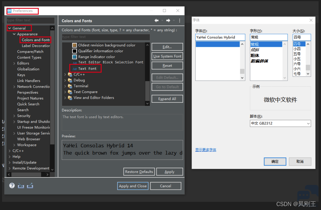Click the import preferences icon
This screenshot has height=210, width=321.
21,186
